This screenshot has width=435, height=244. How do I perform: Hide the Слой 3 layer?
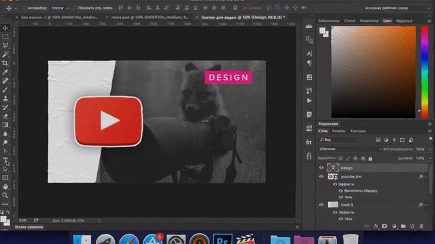coord(321,205)
